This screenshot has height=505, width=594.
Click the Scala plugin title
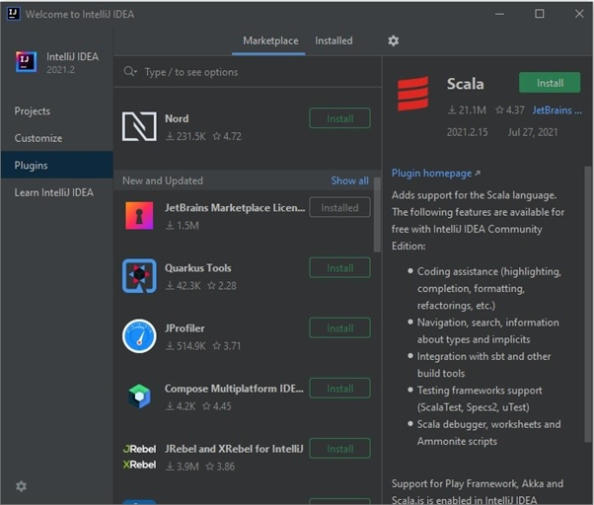coord(465,84)
